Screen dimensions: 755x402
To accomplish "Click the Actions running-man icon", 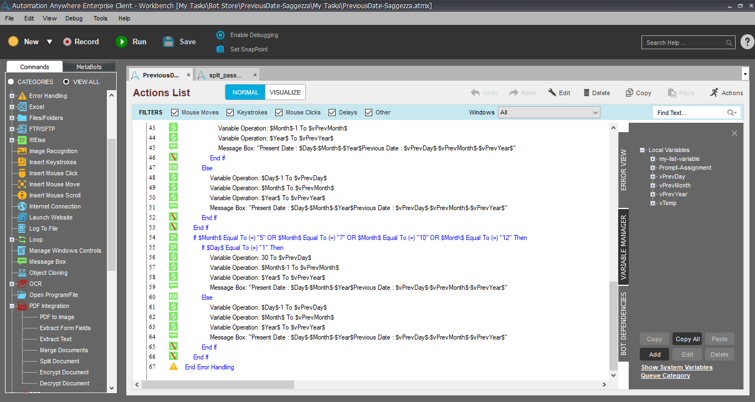I will pyautogui.click(x=714, y=93).
